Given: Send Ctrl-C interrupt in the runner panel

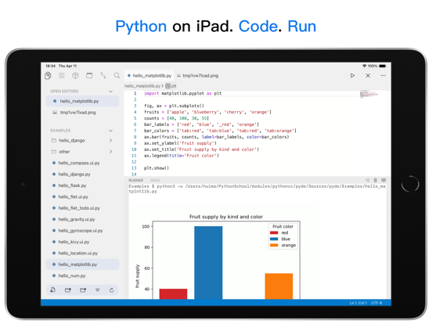Looking at the screenshot, I should (x=367, y=180).
